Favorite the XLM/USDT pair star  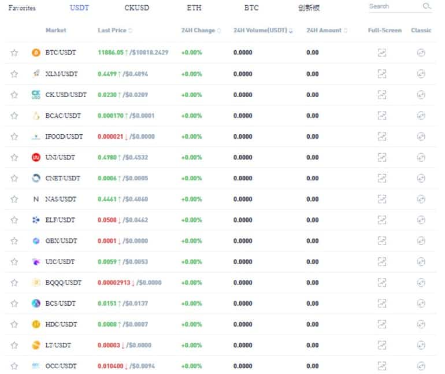click(14, 74)
